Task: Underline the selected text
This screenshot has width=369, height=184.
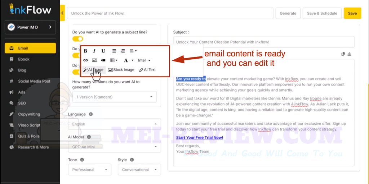Action: [103, 51]
